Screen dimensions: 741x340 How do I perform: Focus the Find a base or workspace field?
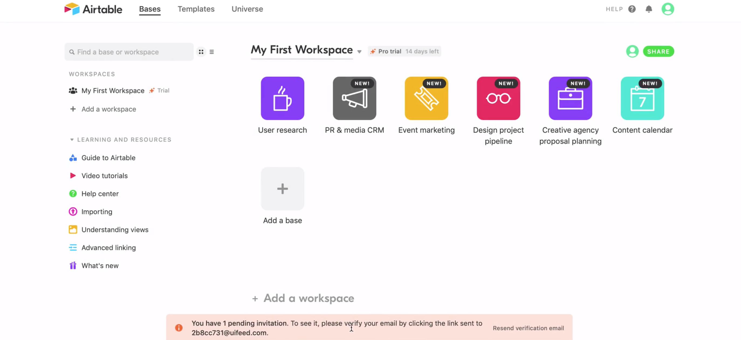pos(129,52)
